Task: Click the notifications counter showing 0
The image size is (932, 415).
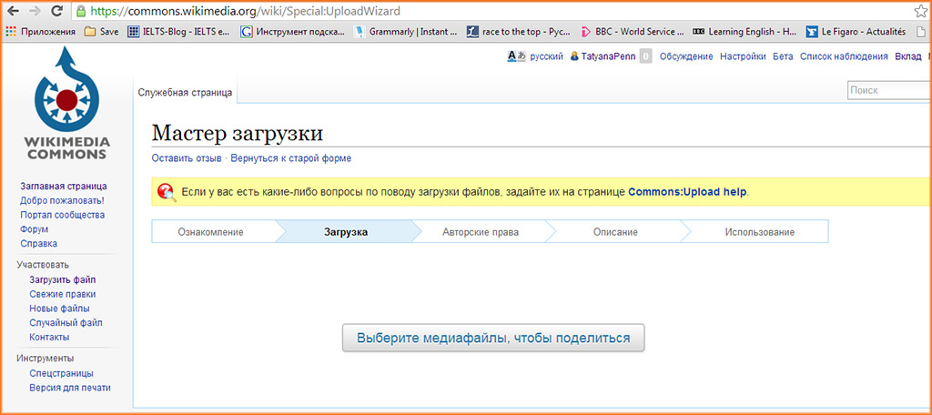Action: pos(645,56)
